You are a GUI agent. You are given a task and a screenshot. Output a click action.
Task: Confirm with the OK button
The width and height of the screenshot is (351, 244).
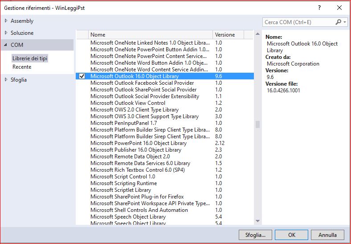(x=291, y=235)
